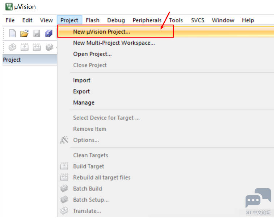Open the Window menu

click(x=223, y=20)
